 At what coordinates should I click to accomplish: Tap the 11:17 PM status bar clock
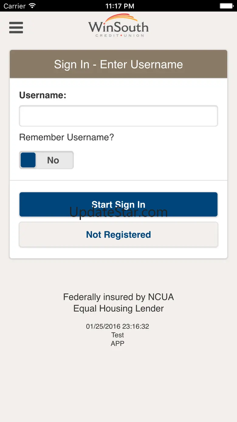[x=120, y=6]
